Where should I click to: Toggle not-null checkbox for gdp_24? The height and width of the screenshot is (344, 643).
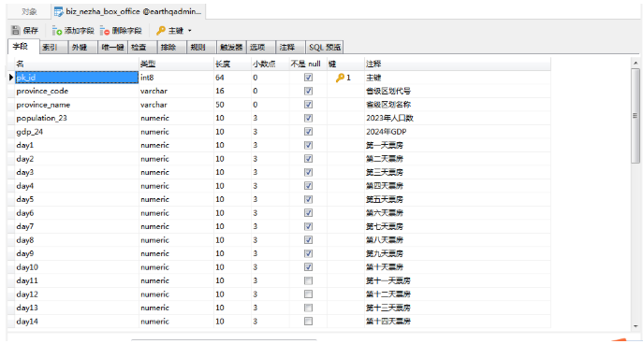tap(308, 132)
